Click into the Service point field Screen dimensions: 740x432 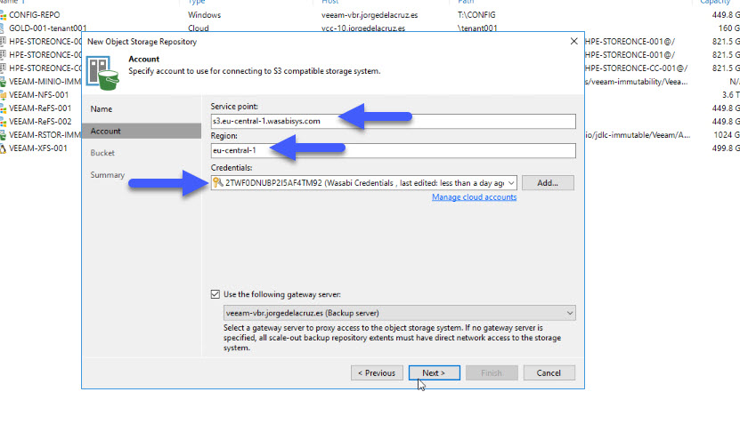pos(393,121)
